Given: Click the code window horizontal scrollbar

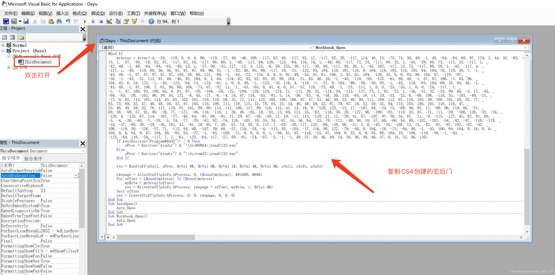Looking at the screenshot, I should (317, 237).
